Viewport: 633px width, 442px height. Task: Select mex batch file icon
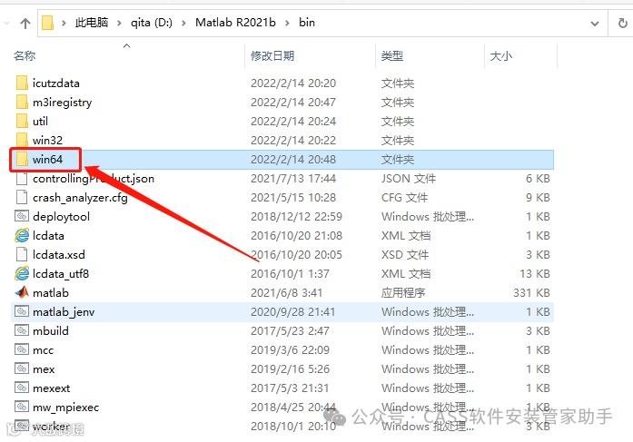(x=22, y=368)
